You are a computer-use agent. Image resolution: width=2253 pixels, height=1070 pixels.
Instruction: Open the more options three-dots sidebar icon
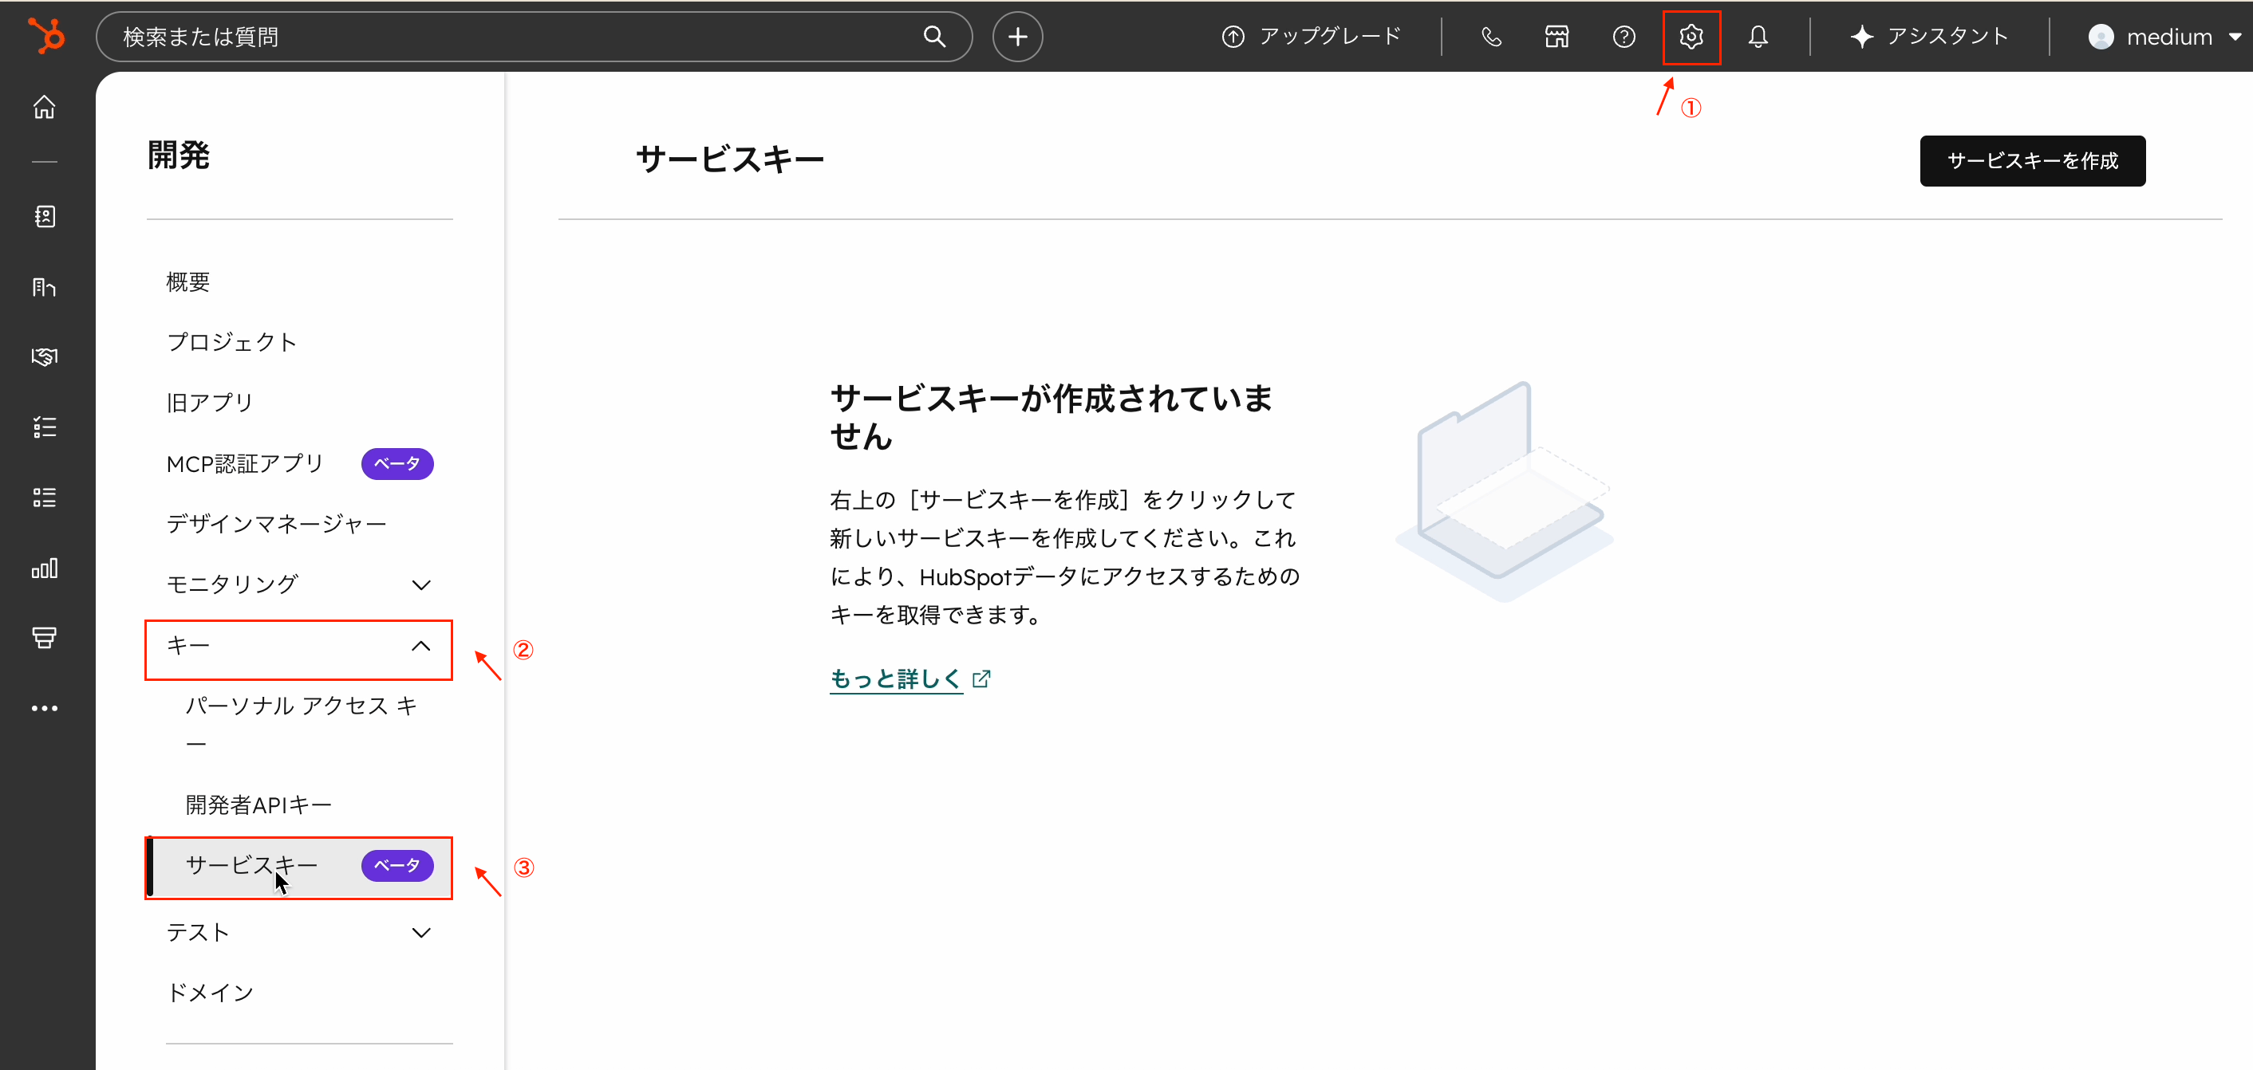(x=45, y=709)
